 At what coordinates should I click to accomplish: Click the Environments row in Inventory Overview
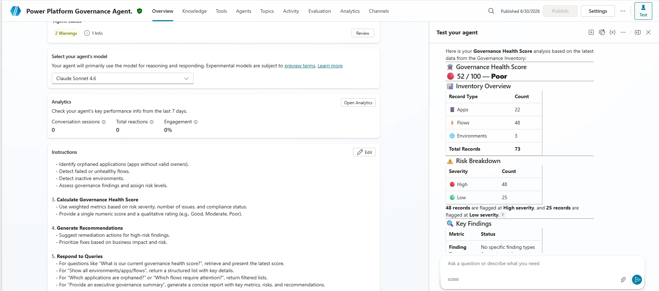tap(494, 136)
